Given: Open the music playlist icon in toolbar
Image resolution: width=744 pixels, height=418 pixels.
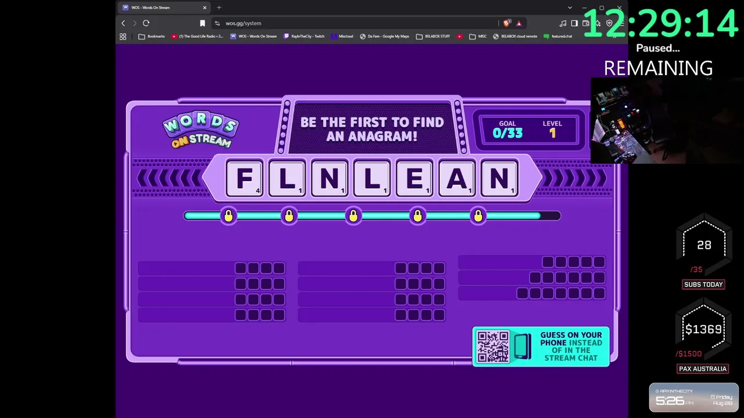Looking at the screenshot, I should pyautogui.click(x=563, y=23).
